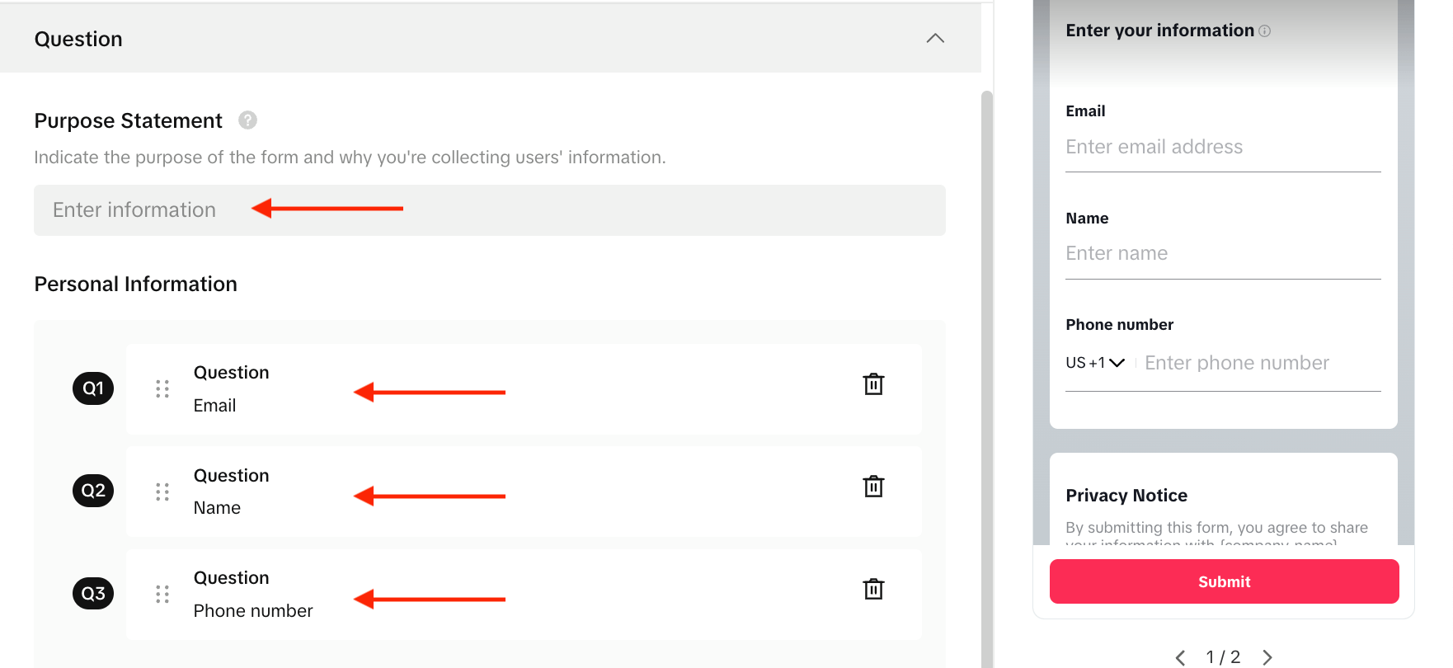
Task: Open the Purpose Statement help tooltip icon
Action: click(248, 120)
